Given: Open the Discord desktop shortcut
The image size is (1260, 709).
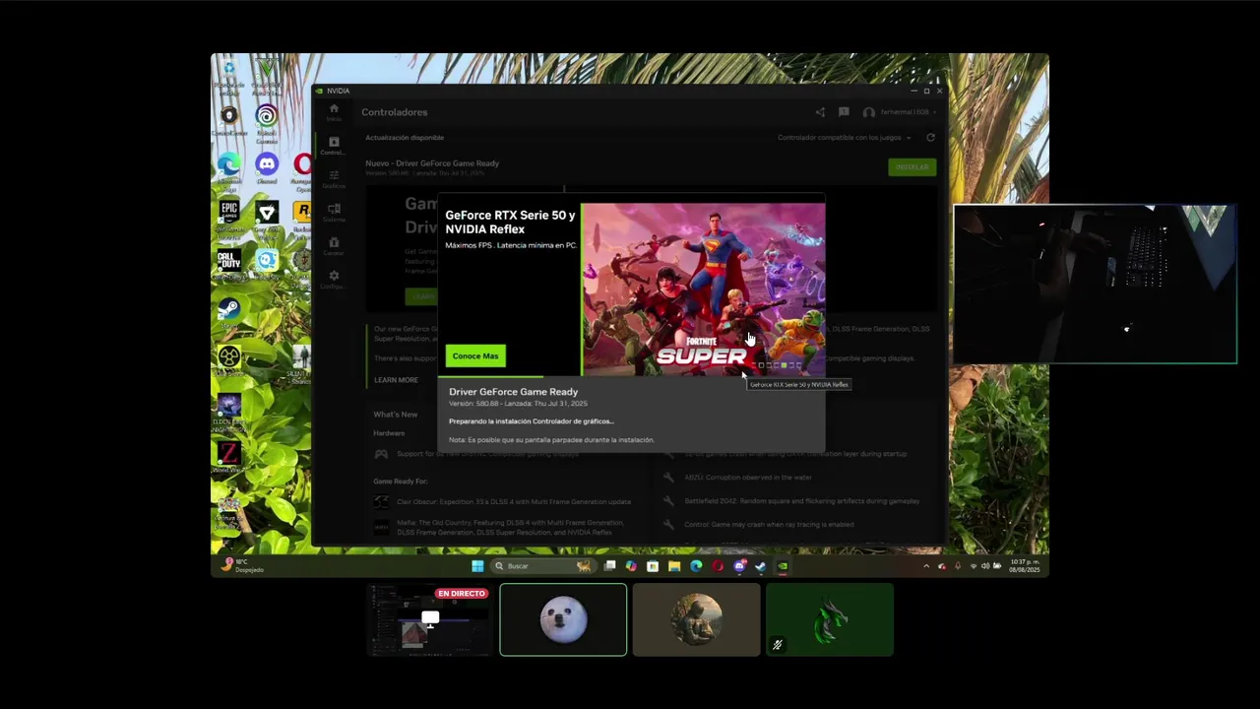Looking at the screenshot, I should [267, 167].
